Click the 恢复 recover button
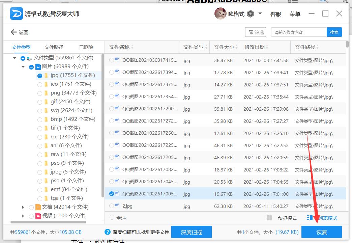The height and width of the screenshot is (243, 352). pos(321,232)
